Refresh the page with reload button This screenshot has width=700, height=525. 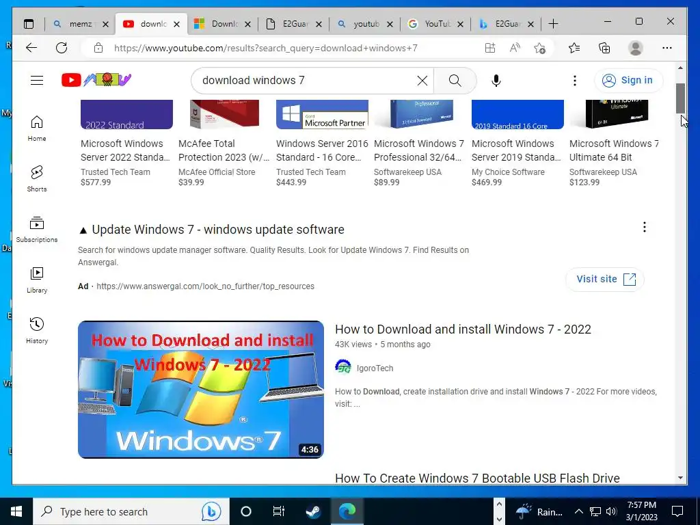click(61, 48)
